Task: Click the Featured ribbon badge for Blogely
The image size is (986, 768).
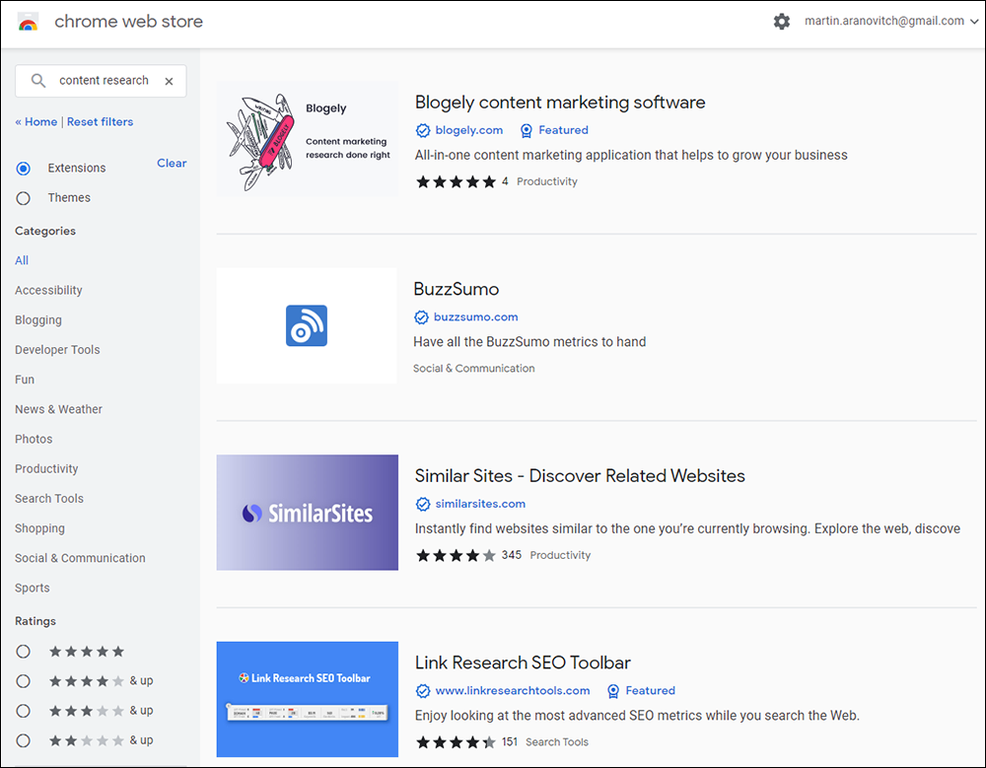Action: click(527, 130)
